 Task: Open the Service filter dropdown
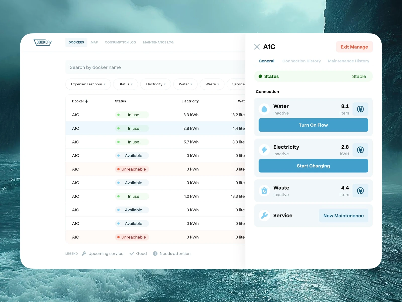236,84
